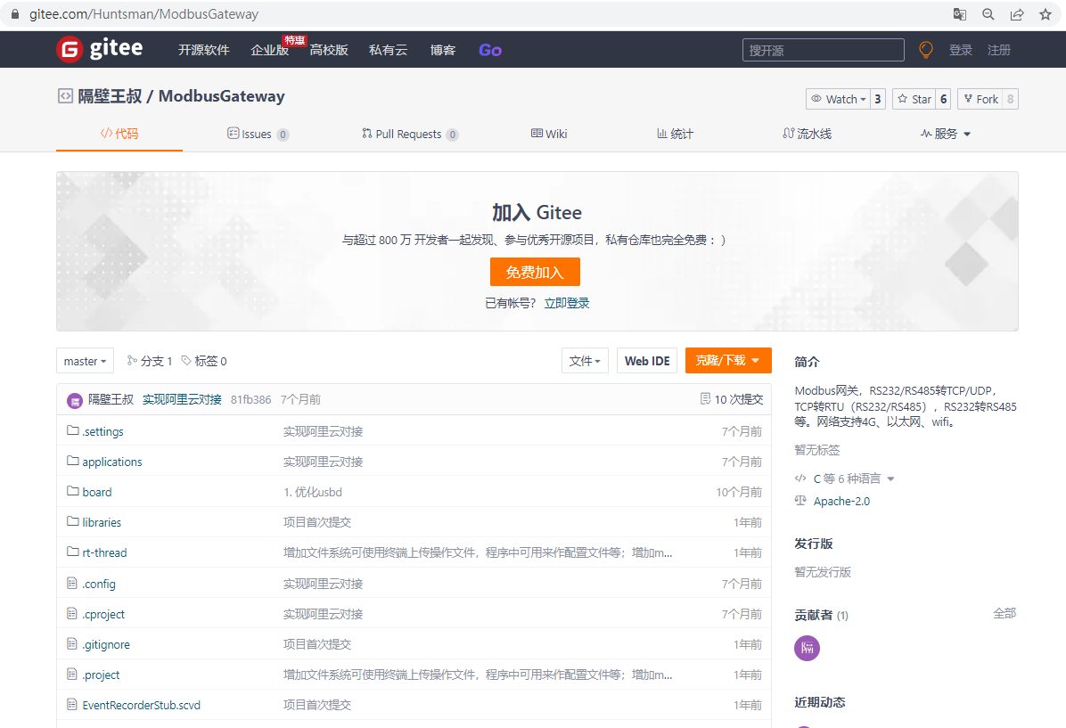Open the Pull Requests tab
This screenshot has height=728, width=1066.
coord(410,134)
